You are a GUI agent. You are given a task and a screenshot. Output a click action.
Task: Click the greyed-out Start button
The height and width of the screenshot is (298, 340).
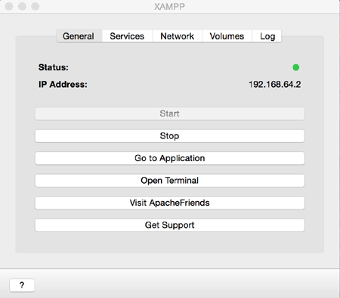click(x=170, y=113)
